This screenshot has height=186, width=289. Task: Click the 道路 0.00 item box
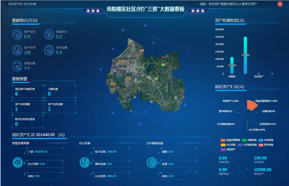click(179, 152)
